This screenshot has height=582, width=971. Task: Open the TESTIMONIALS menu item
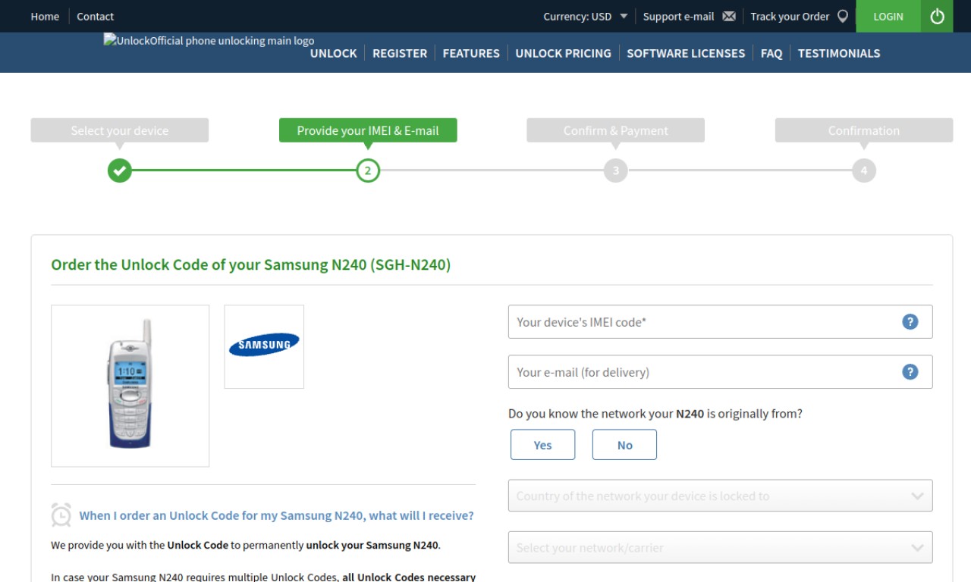click(839, 53)
